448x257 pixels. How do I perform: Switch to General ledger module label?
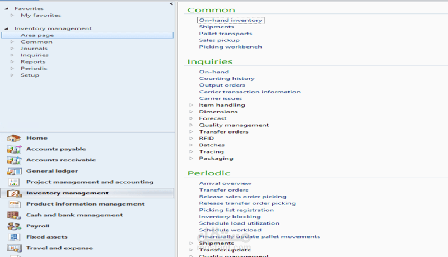point(52,171)
